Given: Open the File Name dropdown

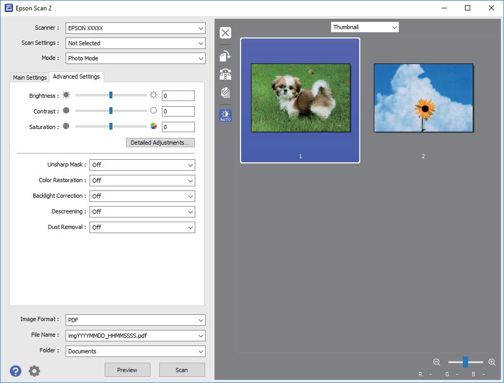Looking at the screenshot, I should [x=135, y=336].
